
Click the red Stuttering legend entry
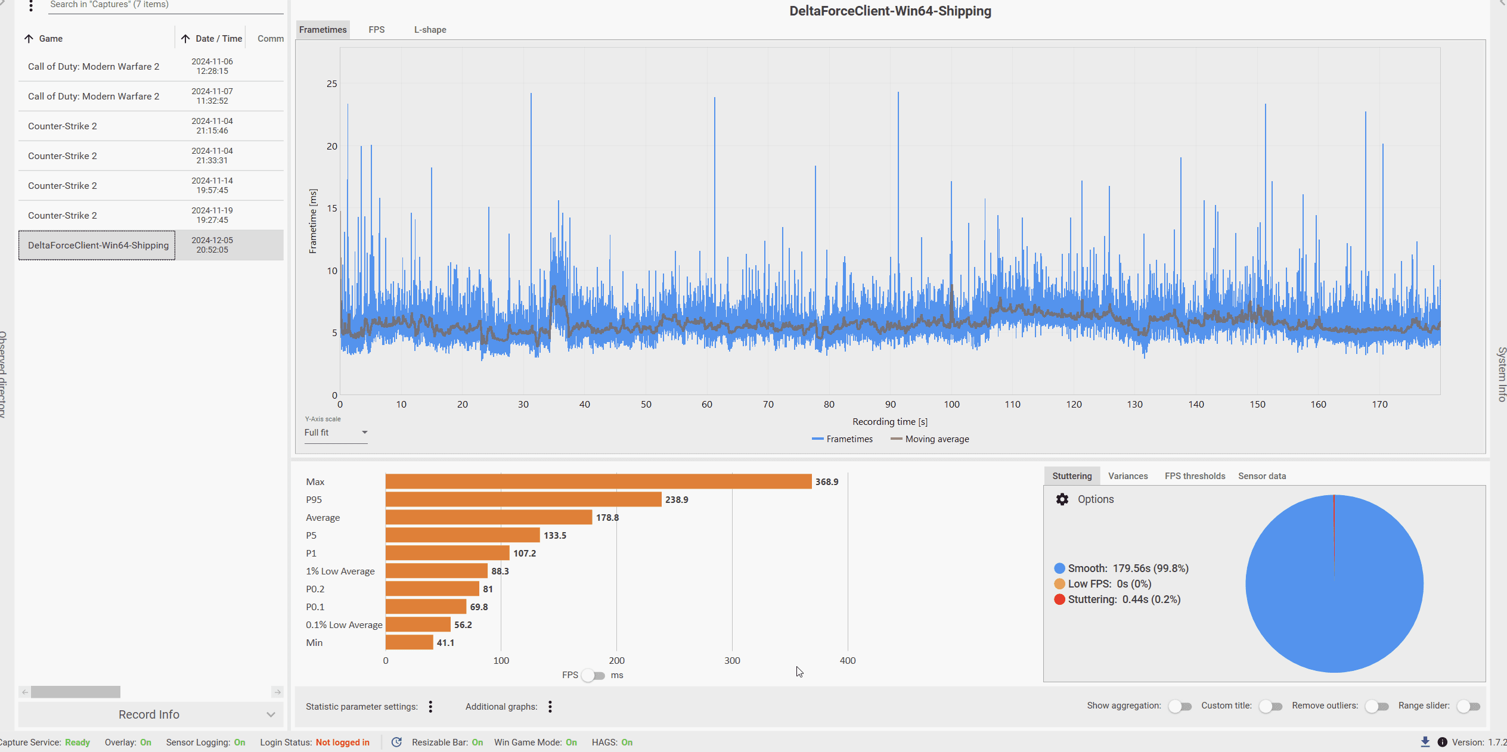pos(1117,599)
